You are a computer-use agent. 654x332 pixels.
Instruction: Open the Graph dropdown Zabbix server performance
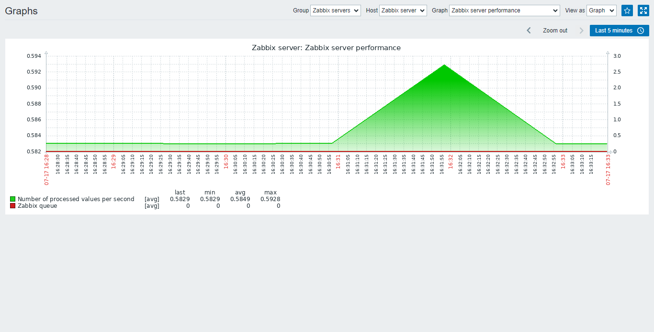(x=504, y=11)
